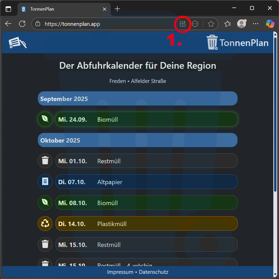Viewport: 279px width, 279px height.
Task: Open the browser profile avatar
Action: pos(242,24)
